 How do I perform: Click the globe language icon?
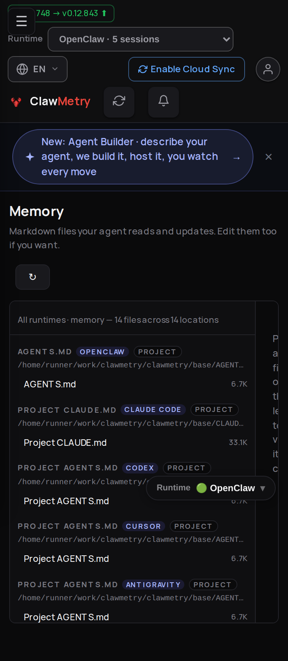click(x=22, y=69)
